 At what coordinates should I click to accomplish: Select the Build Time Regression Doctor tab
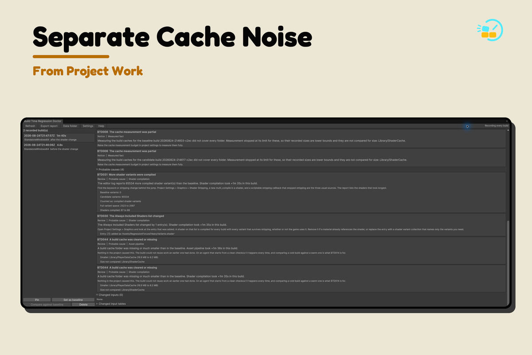43,121
